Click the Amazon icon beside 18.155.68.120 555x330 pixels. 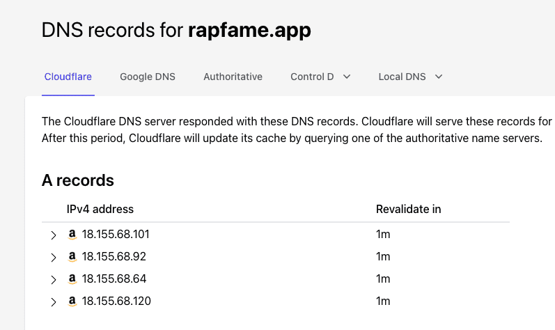(72, 301)
